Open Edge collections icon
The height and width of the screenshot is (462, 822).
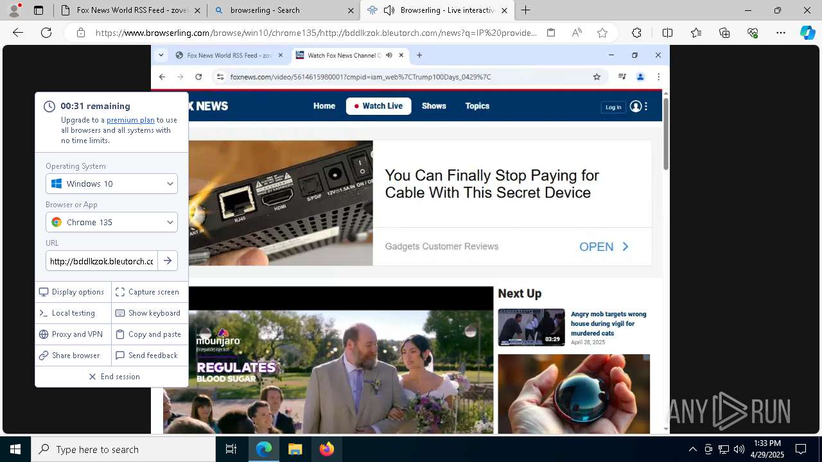(724, 33)
